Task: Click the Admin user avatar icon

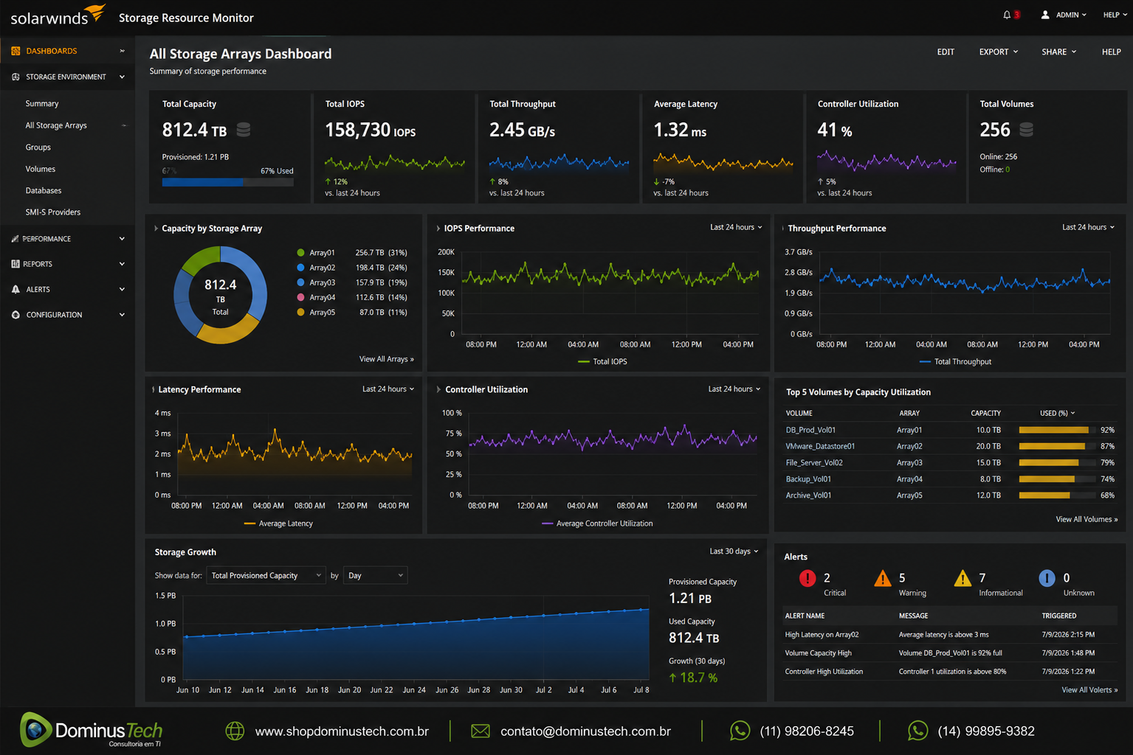Action: [x=1045, y=15]
